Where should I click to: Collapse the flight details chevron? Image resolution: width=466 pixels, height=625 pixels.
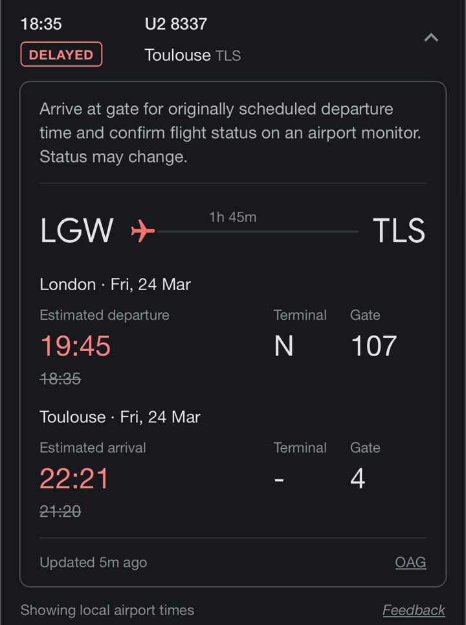(431, 38)
